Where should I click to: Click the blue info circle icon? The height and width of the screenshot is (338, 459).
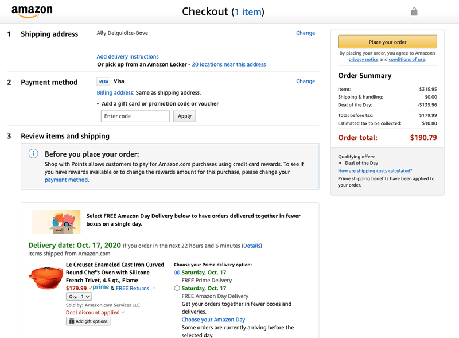pyautogui.click(x=34, y=154)
